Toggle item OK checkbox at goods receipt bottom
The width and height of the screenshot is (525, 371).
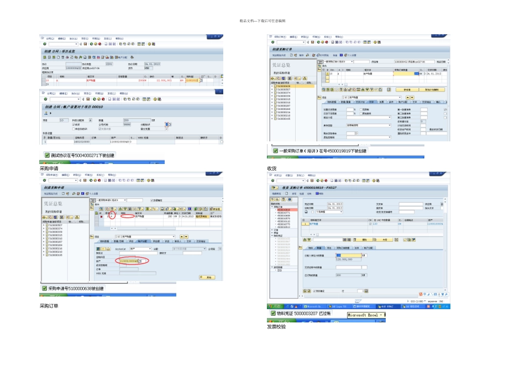coord(314,291)
